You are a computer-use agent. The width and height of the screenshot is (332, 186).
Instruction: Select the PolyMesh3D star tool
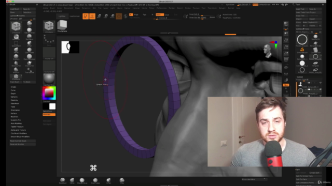pos(315,43)
